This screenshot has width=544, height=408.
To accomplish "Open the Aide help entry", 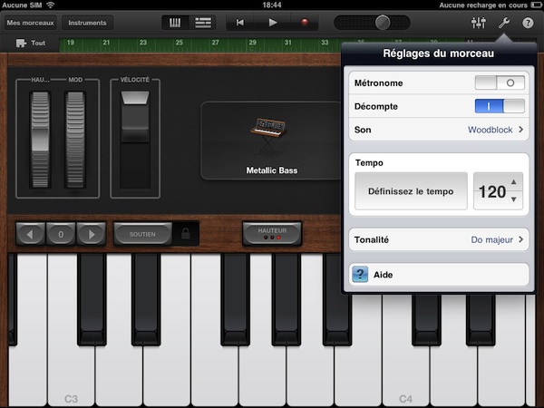I will tap(439, 275).
